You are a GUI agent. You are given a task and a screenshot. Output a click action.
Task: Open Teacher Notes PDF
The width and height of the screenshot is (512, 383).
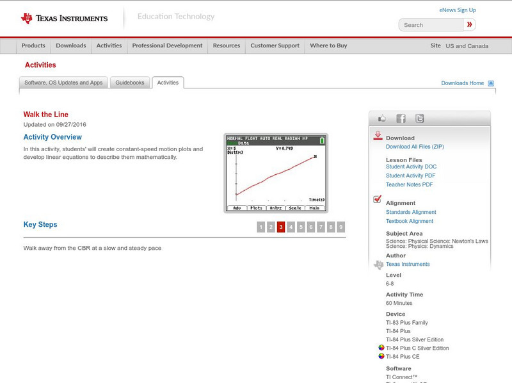409,184
